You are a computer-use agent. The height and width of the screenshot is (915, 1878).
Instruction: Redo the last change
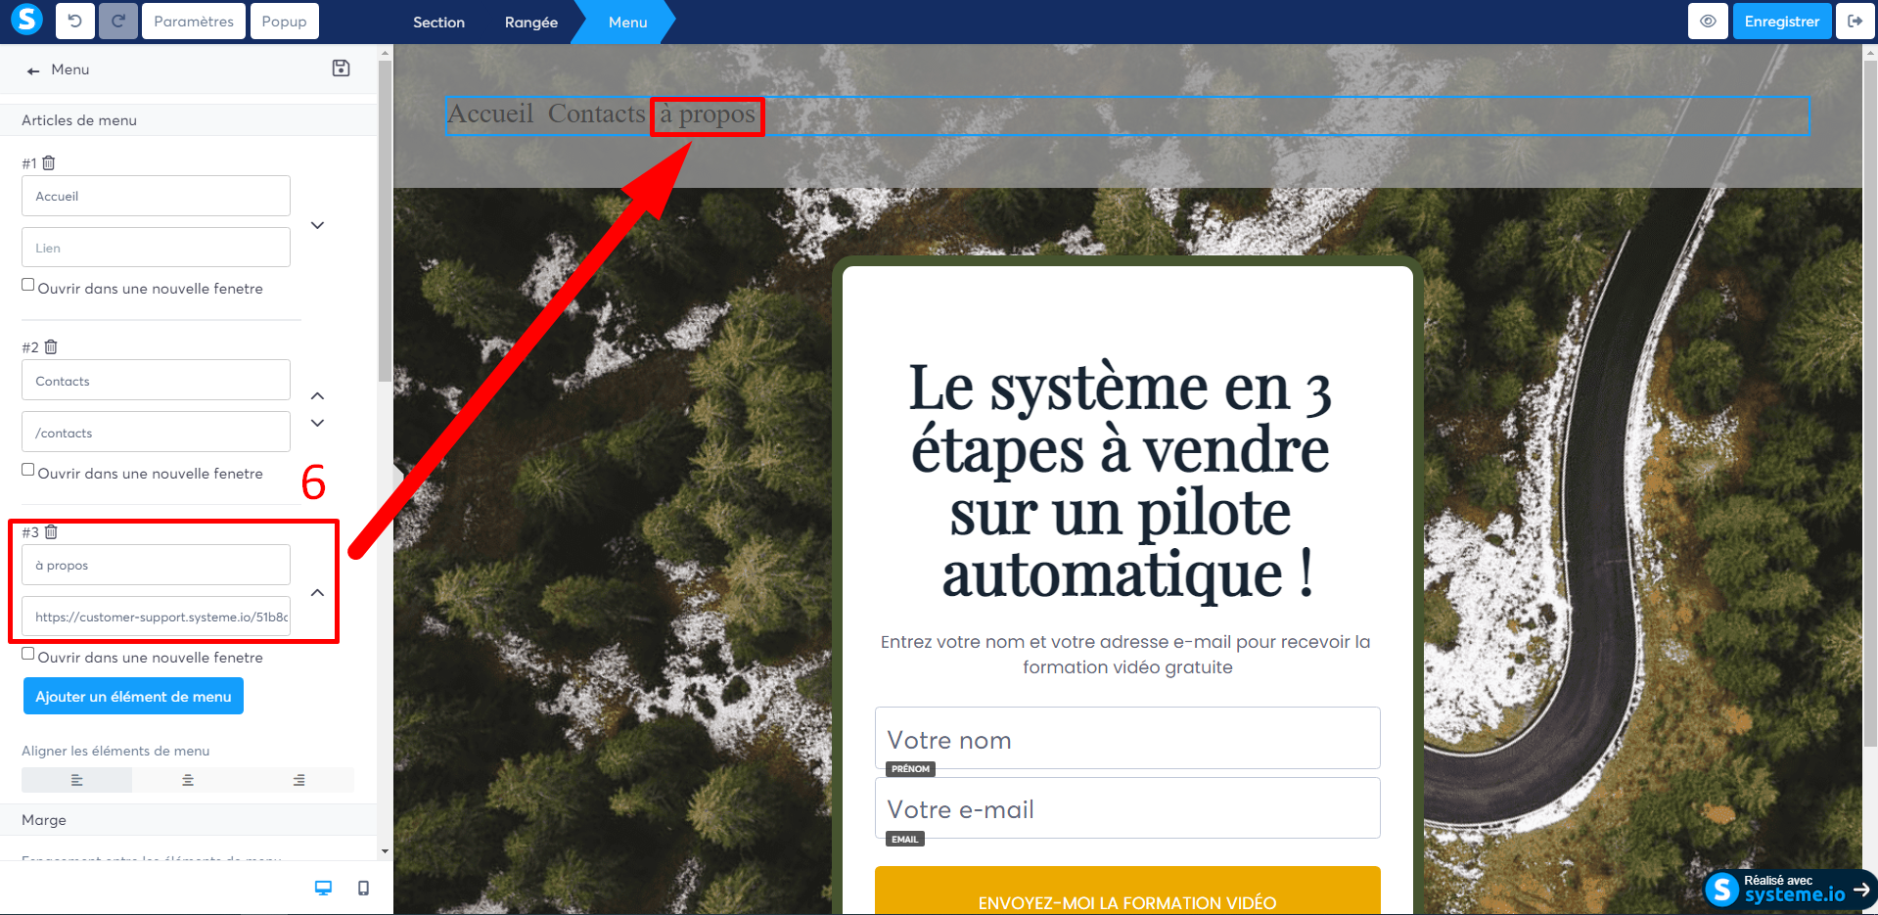118,22
